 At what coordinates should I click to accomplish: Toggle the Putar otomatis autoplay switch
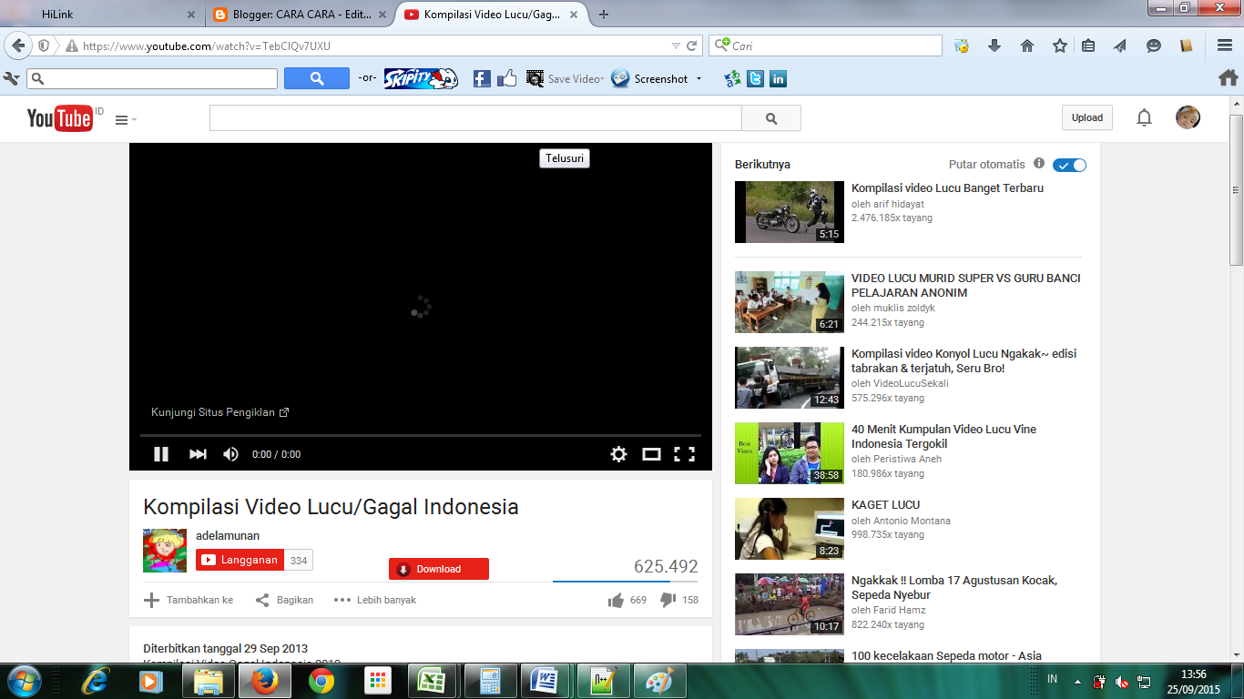coord(1069,166)
